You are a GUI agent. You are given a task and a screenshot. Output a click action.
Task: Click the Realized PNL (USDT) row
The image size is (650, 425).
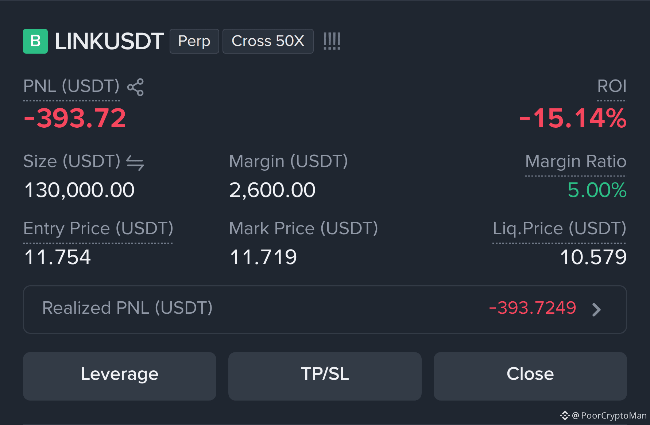coord(325,309)
